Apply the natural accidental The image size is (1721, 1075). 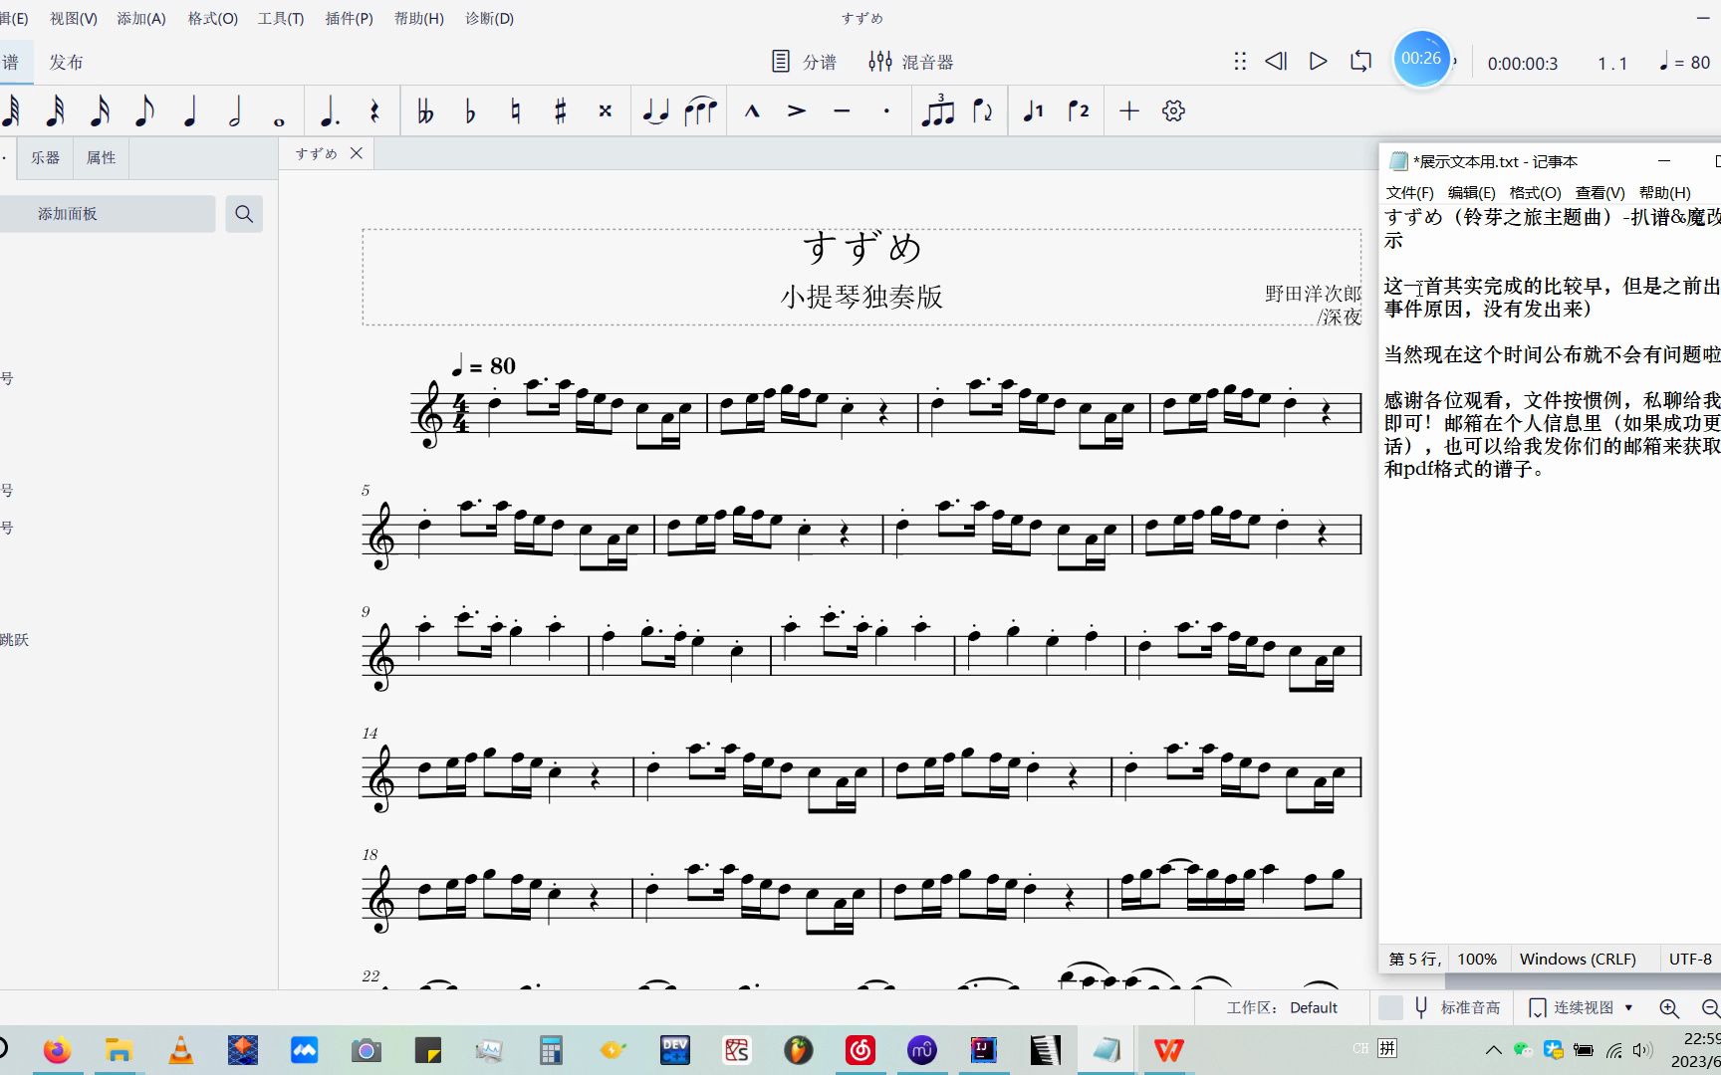click(515, 111)
